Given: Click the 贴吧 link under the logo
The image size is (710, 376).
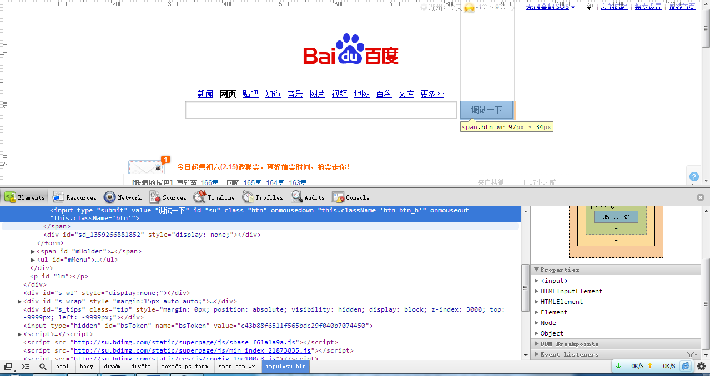Looking at the screenshot, I should point(250,94).
